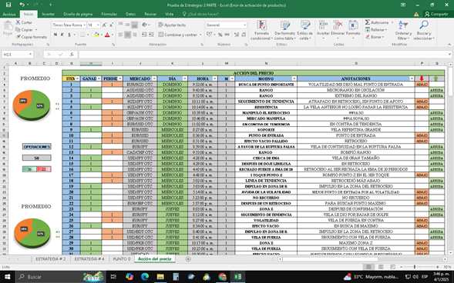Viewport: 454px width, 283px height.
Task: Collapse the ribbon with the chevron
Action: tap(449, 45)
